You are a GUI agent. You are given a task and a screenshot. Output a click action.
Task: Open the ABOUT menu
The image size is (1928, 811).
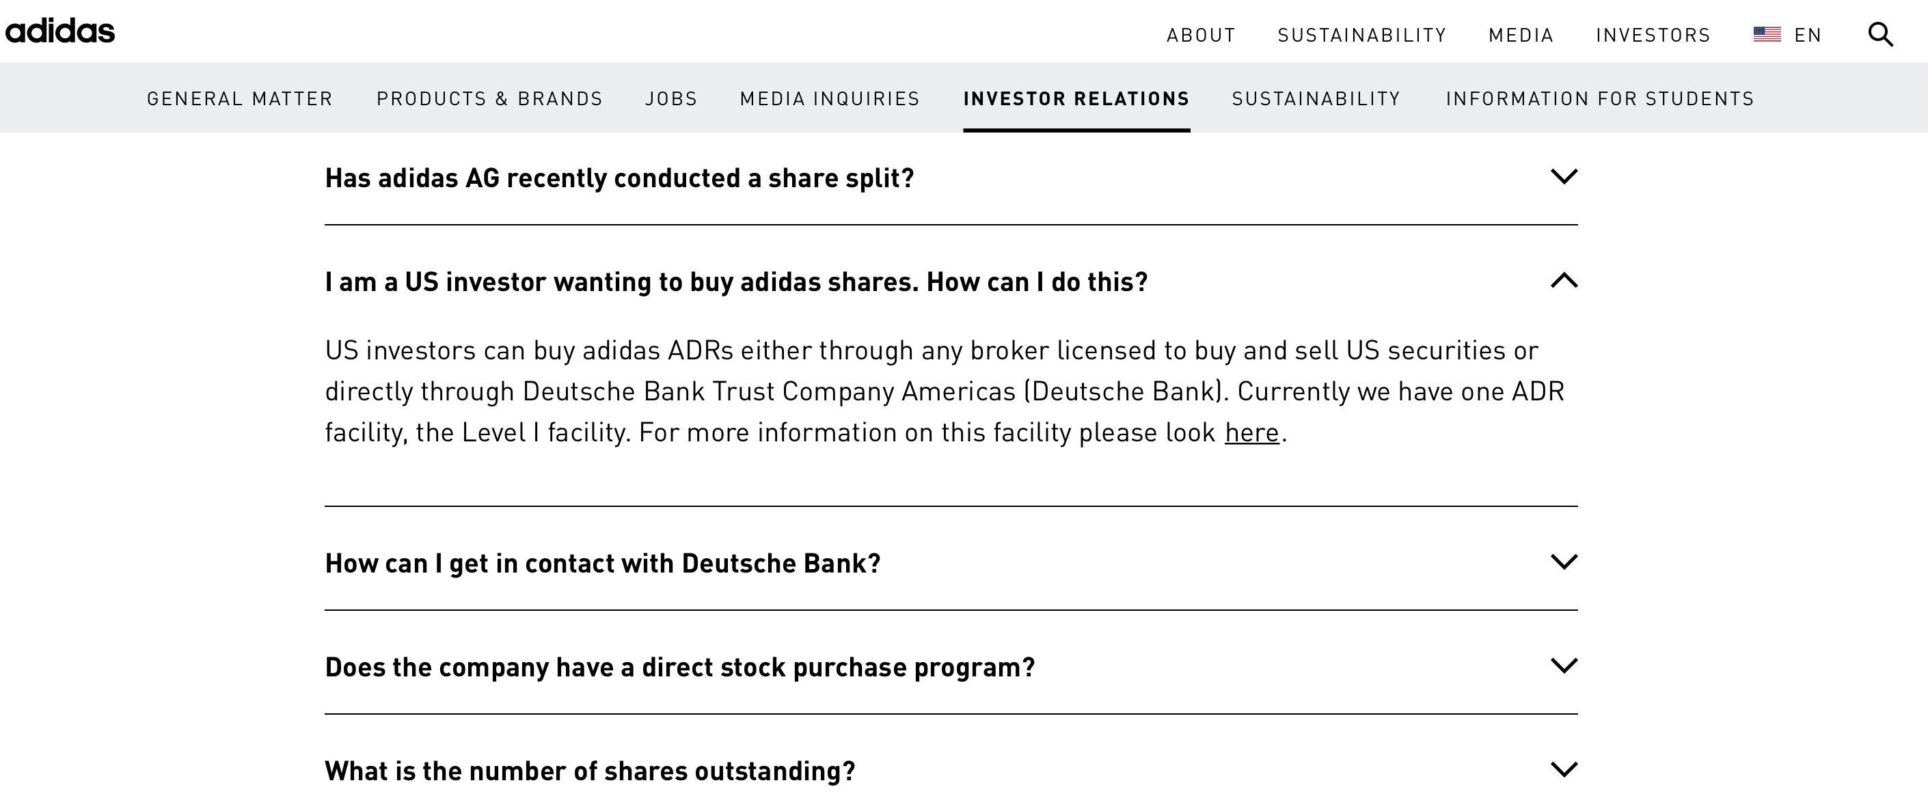point(1201,34)
